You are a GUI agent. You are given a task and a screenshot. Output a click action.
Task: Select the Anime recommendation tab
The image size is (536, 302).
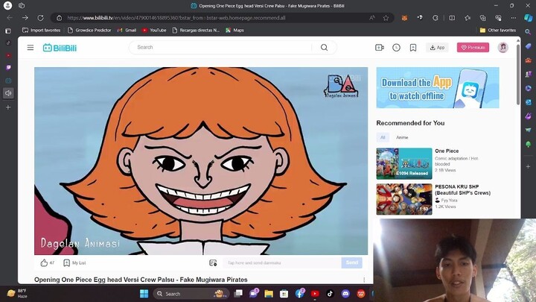(x=402, y=137)
